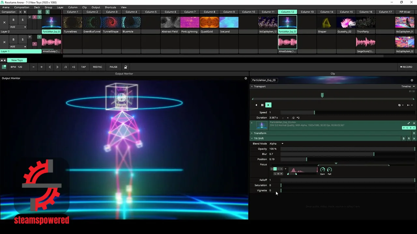The height and width of the screenshot is (234, 417).
Task: Trigger the Tunnelines clip thumbnail
Action: click(x=72, y=22)
